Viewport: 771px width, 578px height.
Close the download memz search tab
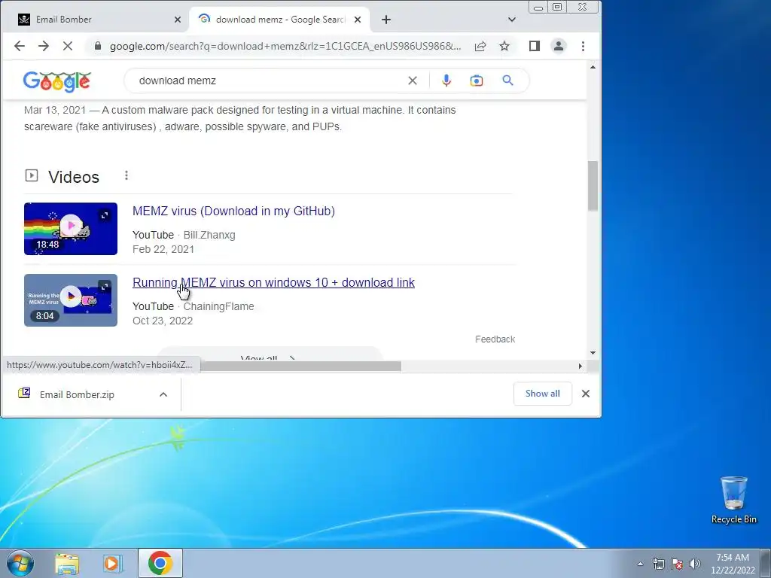pyautogui.click(x=358, y=20)
